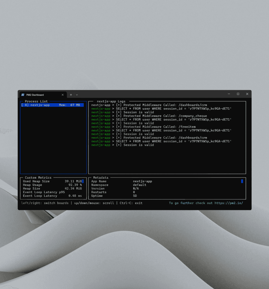Image resolution: width=269 pixels, height=289 pixels.
Task: Expand the new-tab profile dropdown chevron
Action: [x=77, y=95]
